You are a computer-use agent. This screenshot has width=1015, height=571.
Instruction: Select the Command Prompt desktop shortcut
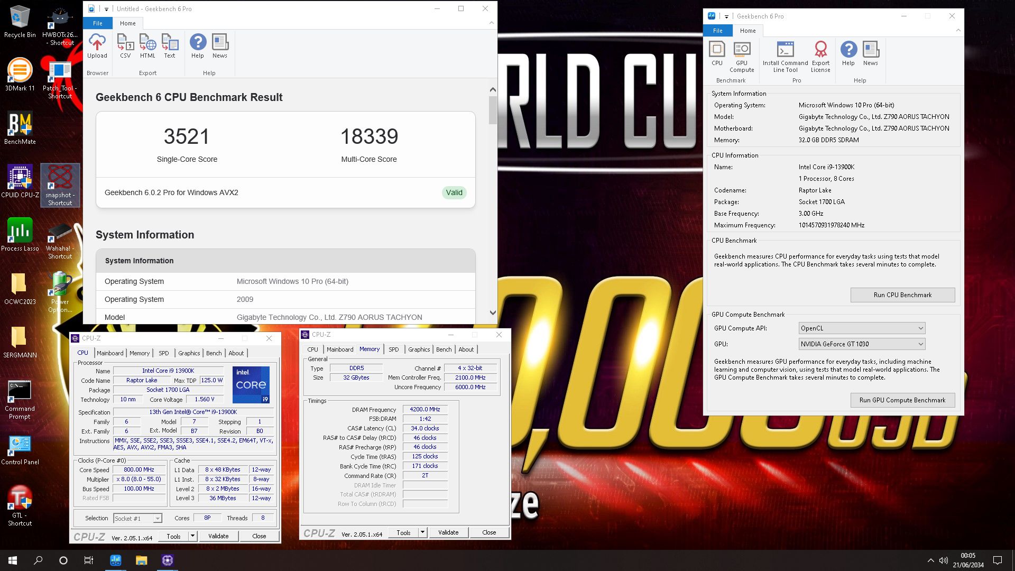coord(20,399)
